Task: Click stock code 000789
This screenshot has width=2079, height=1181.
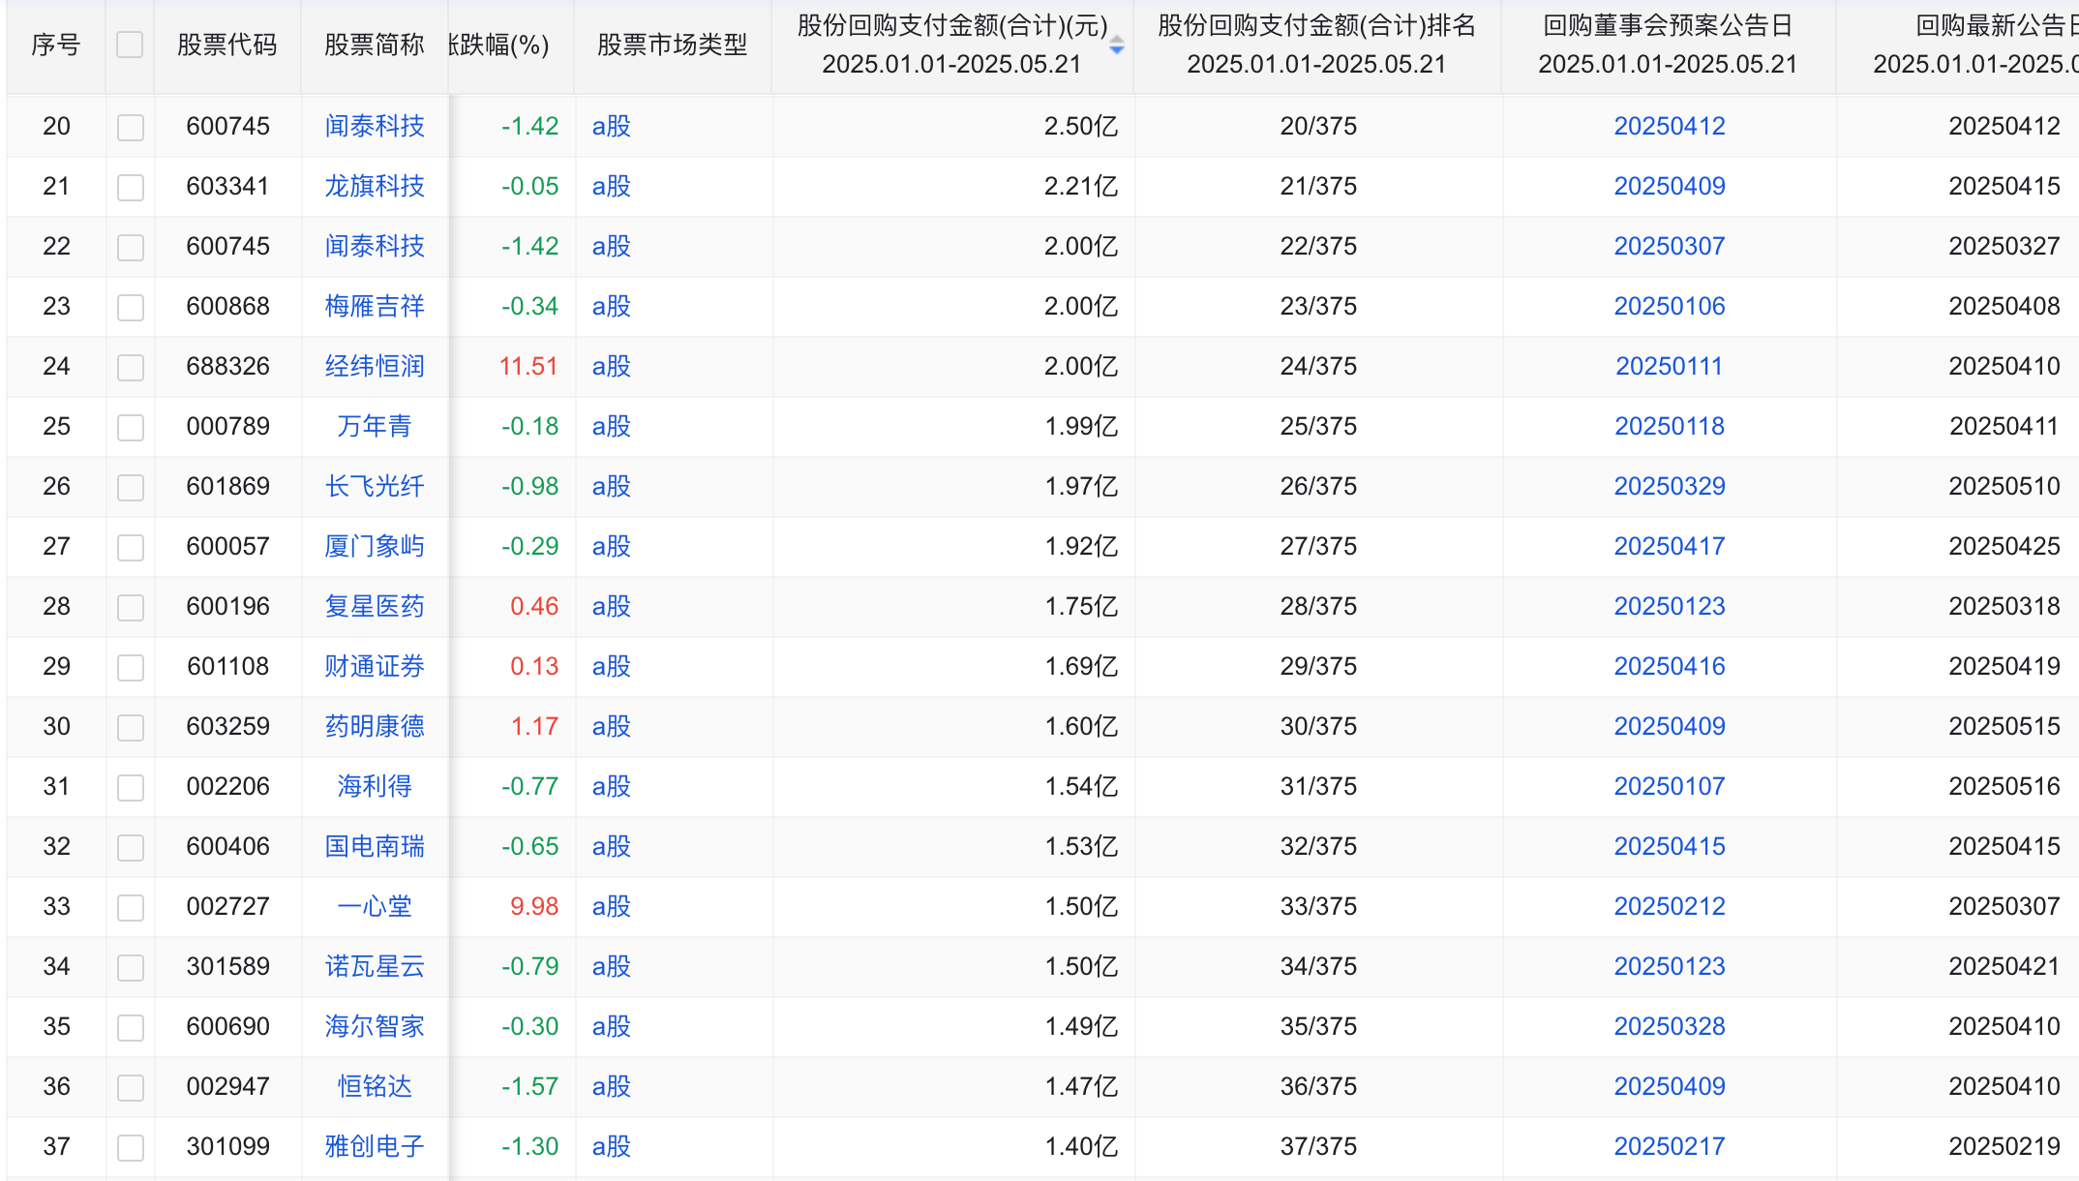Action: (227, 426)
